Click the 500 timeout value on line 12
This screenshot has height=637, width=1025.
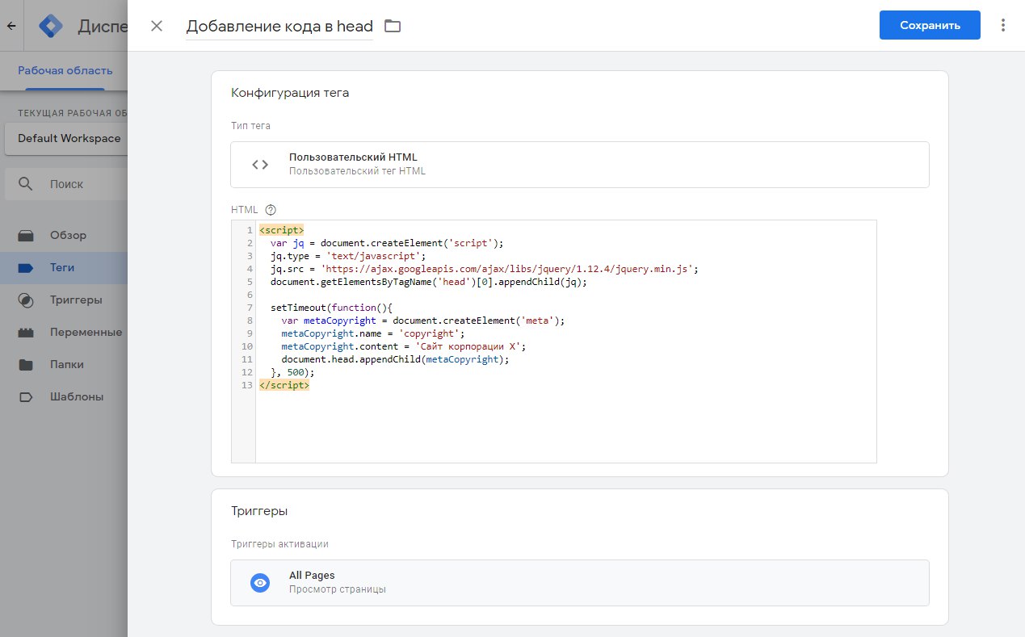pos(296,372)
